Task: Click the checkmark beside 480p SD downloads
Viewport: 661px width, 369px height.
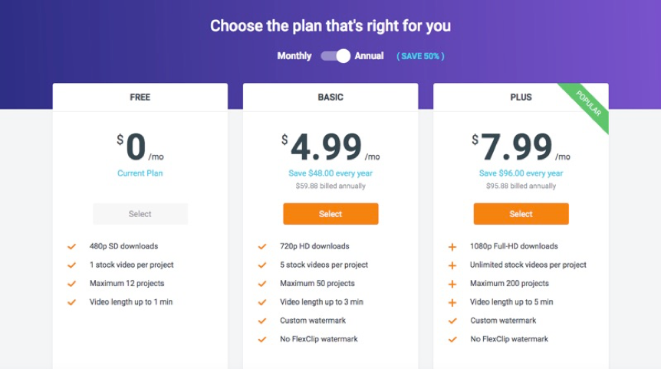Action: 71,246
